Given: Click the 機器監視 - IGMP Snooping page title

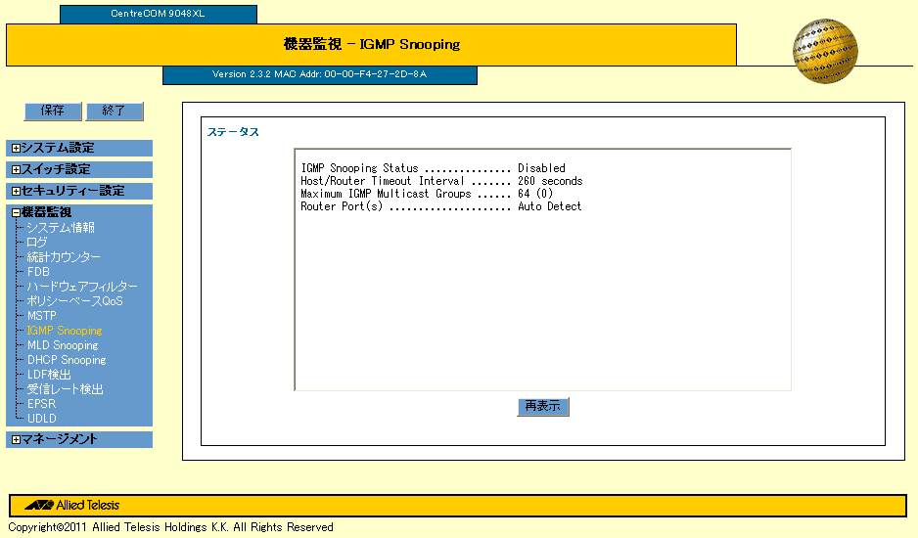Looking at the screenshot, I should point(372,44).
